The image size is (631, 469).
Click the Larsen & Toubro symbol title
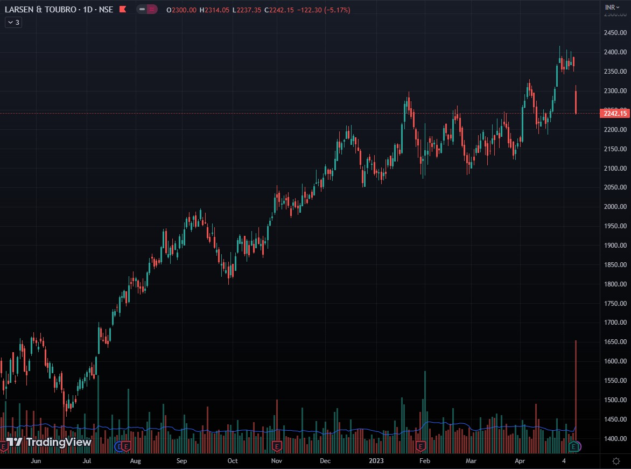pyautogui.click(x=59, y=9)
